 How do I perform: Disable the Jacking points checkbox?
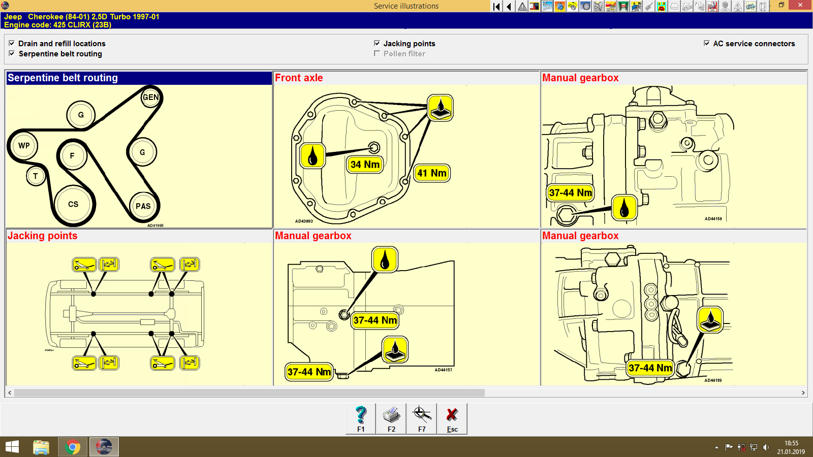coord(377,43)
